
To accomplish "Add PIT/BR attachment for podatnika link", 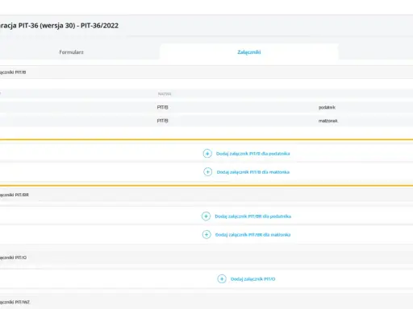I will pos(253,216).
